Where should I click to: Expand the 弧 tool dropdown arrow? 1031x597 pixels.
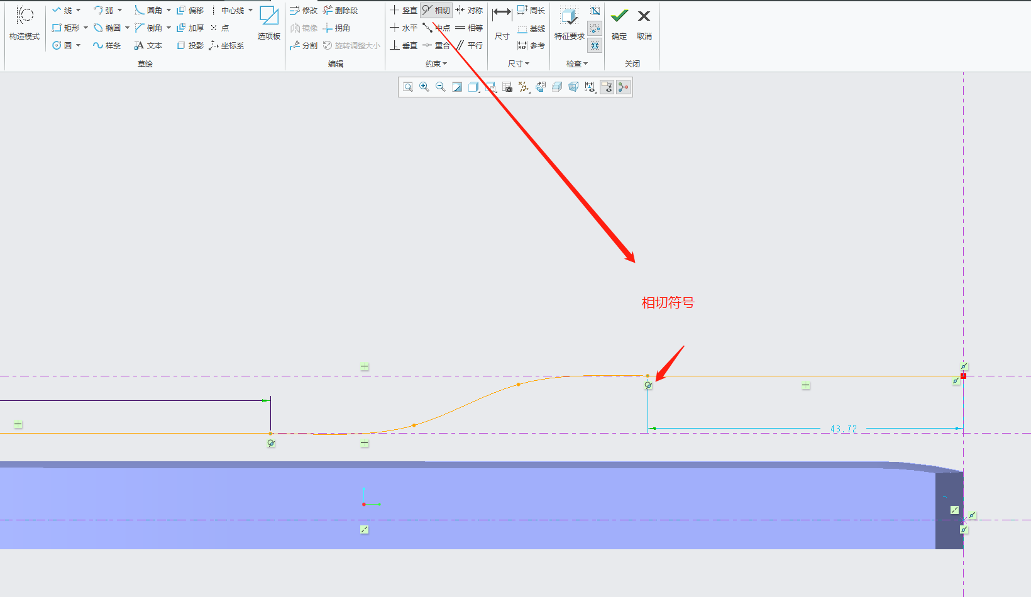120,11
